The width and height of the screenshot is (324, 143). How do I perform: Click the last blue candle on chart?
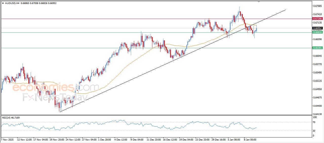tap(256, 29)
